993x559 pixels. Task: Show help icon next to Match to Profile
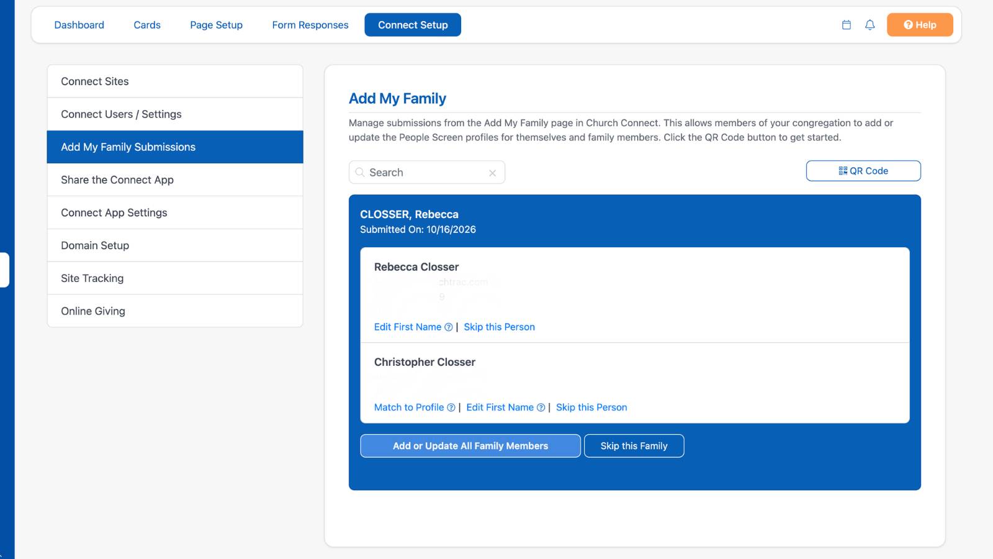pos(451,407)
